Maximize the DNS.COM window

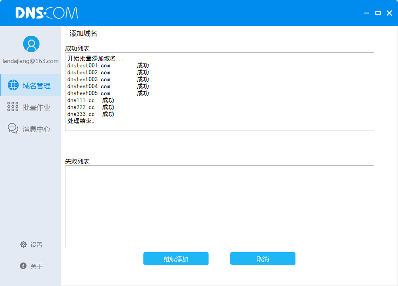pyautogui.click(x=378, y=13)
